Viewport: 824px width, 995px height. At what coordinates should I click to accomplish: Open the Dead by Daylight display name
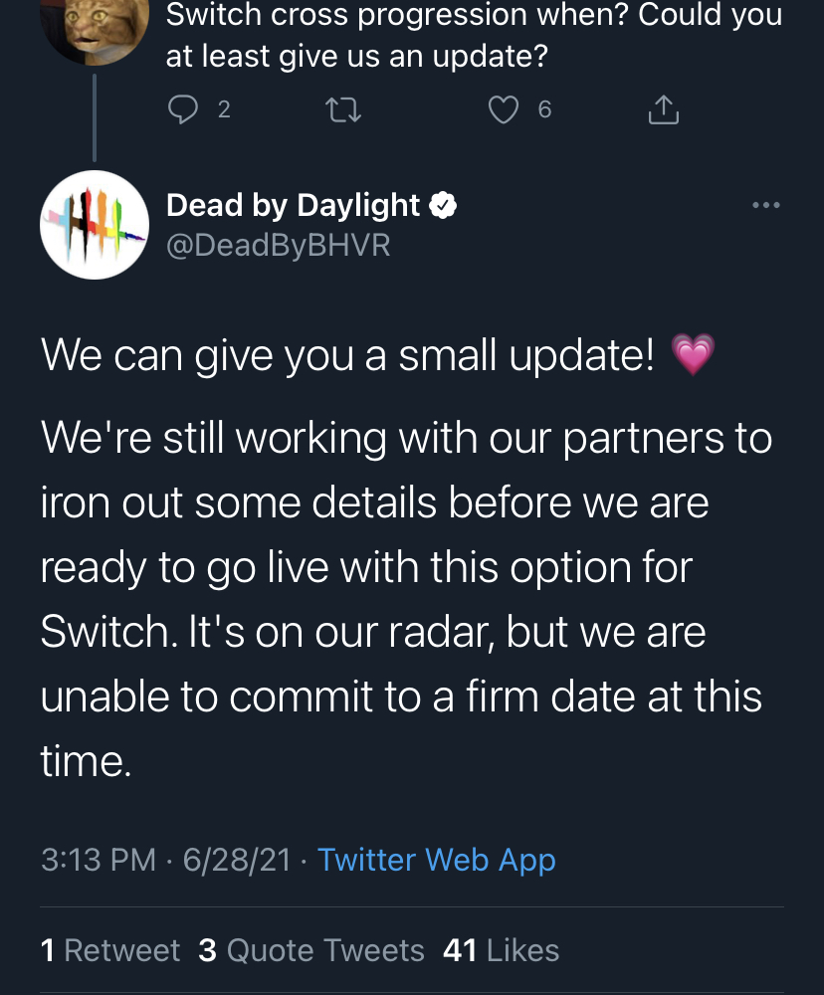click(x=293, y=206)
